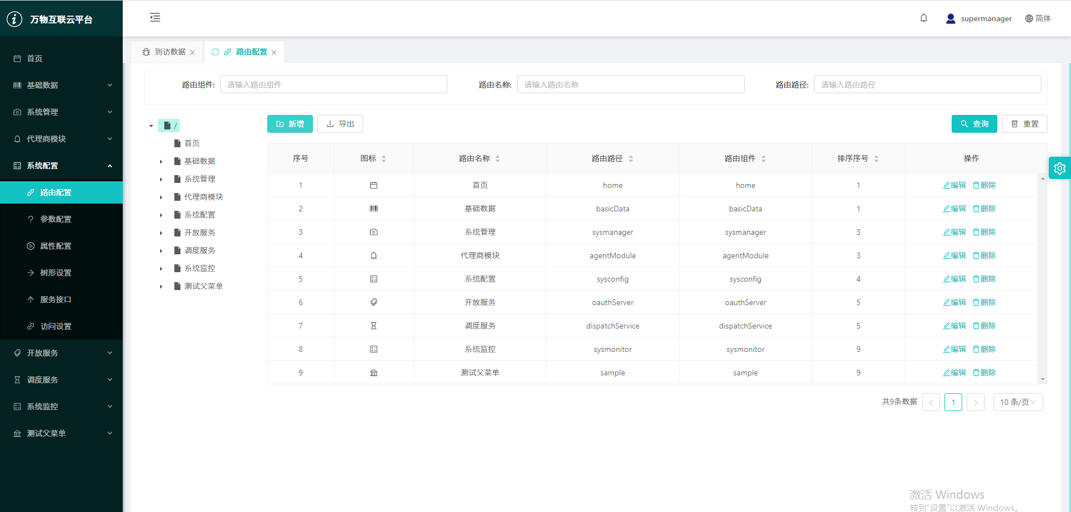This screenshot has height=512, width=1071.
Task: Open the 10 条/页 page size dropdown
Action: 1018,402
